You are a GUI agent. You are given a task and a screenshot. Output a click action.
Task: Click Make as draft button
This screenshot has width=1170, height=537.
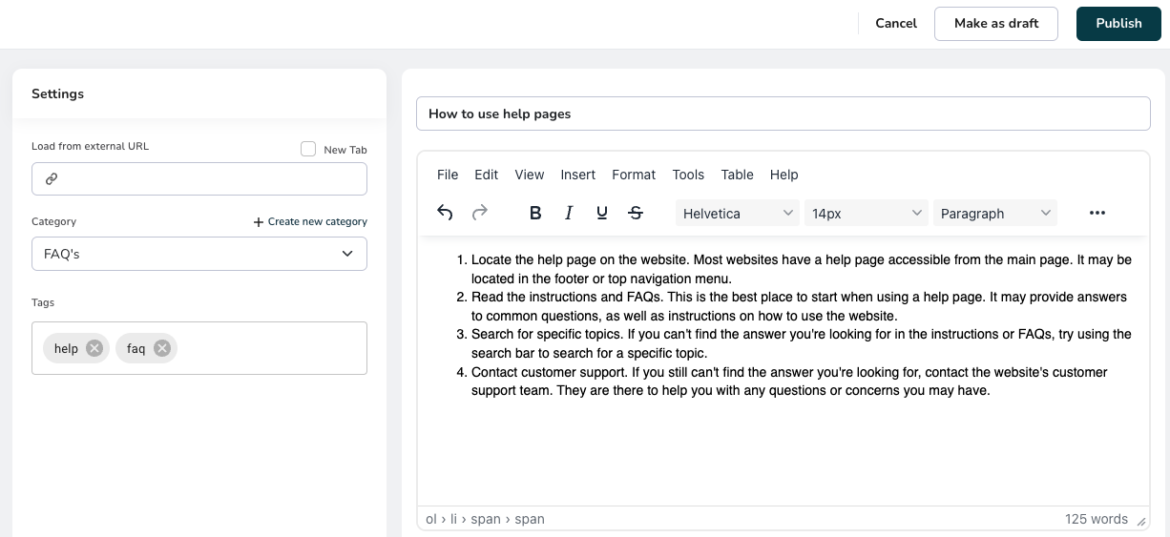[x=996, y=23]
